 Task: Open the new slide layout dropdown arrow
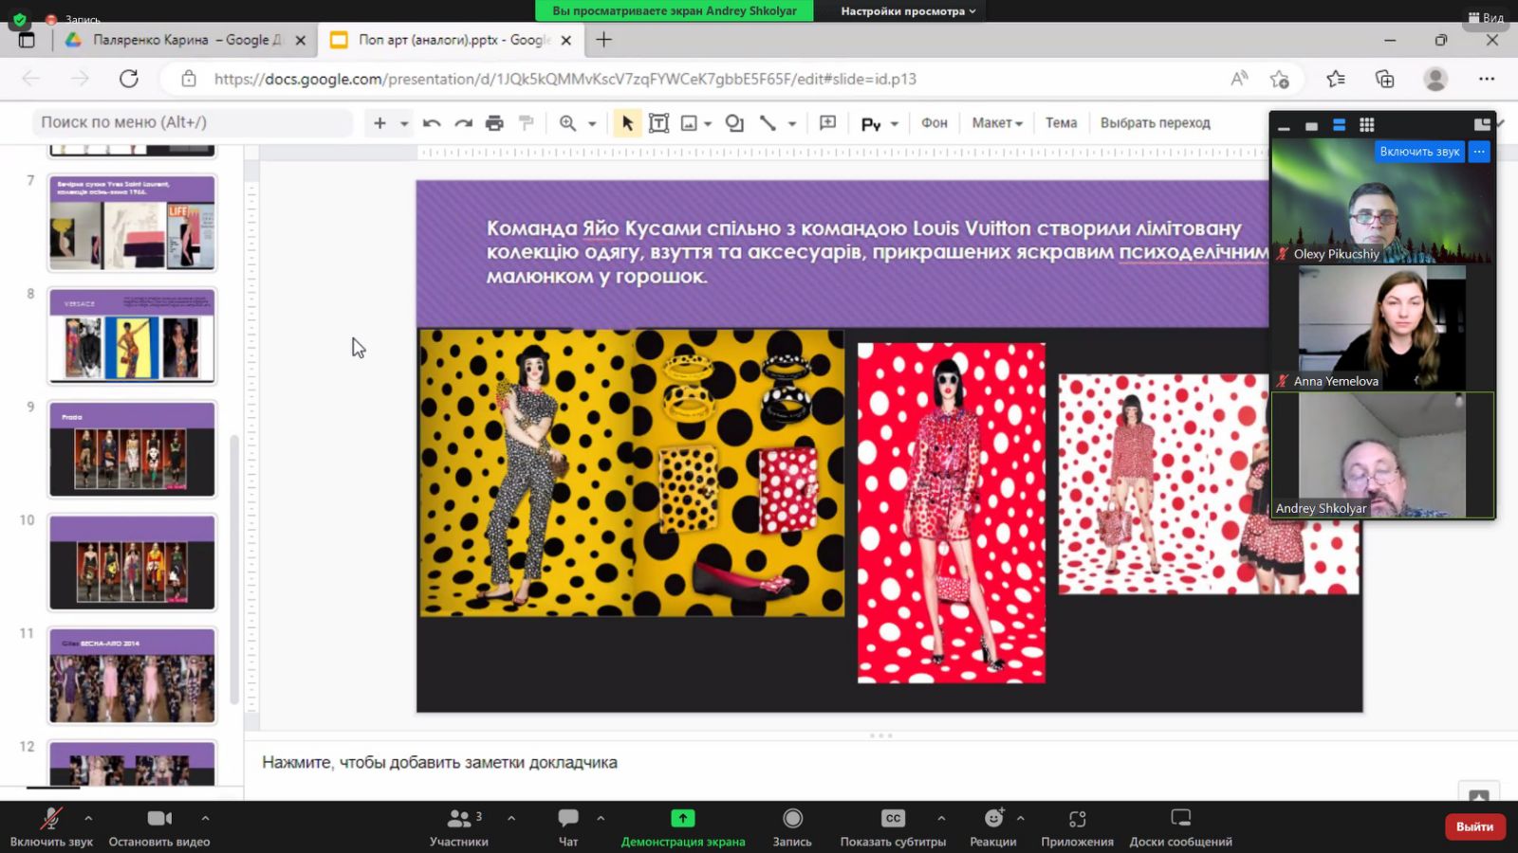(404, 123)
